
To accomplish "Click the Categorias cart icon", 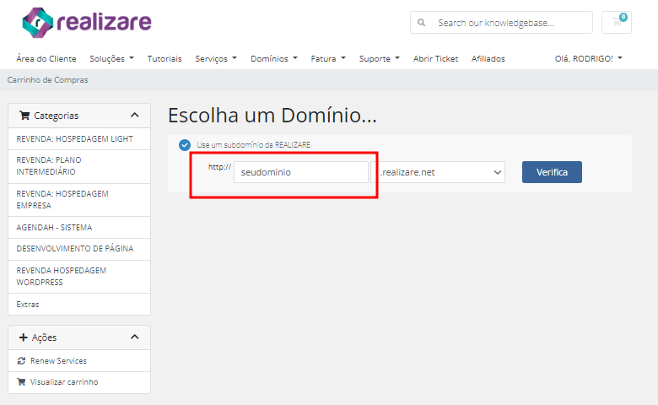I will coord(24,116).
